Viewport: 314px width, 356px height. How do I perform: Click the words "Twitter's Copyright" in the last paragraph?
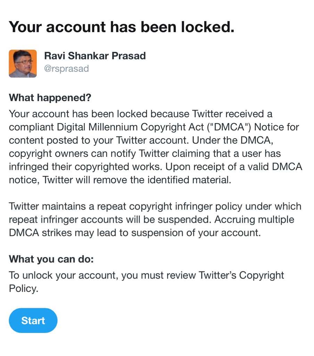pyautogui.click(x=241, y=275)
